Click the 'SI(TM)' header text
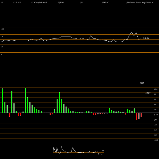Screen dimensions: 159x159 click(x=60, y=3)
